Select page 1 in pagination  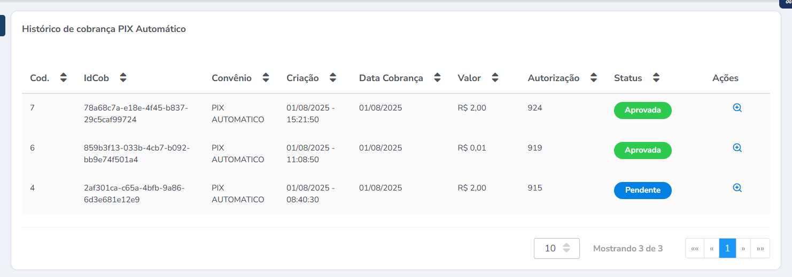727,248
